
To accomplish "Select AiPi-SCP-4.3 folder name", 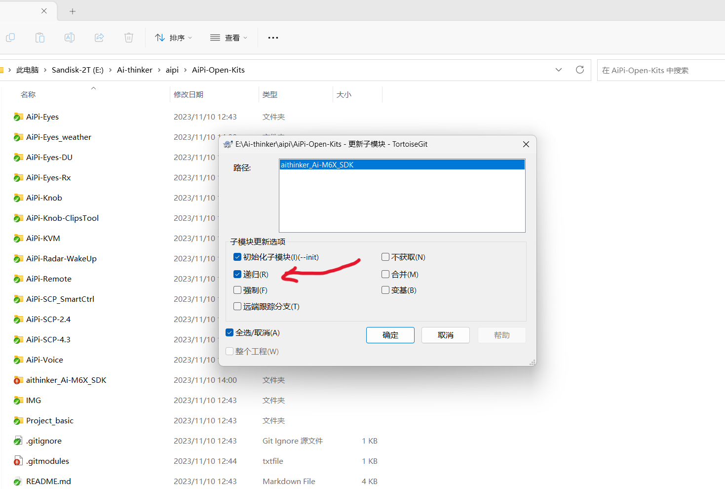I will coord(48,340).
